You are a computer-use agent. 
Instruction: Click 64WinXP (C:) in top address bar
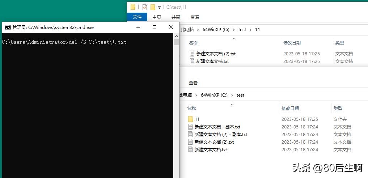click(216, 30)
